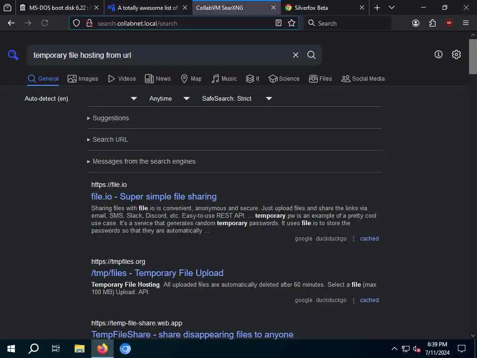The height and width of the screenshot is (358, 477).
Task: Select the Map search category
Action: click(191, 78)
